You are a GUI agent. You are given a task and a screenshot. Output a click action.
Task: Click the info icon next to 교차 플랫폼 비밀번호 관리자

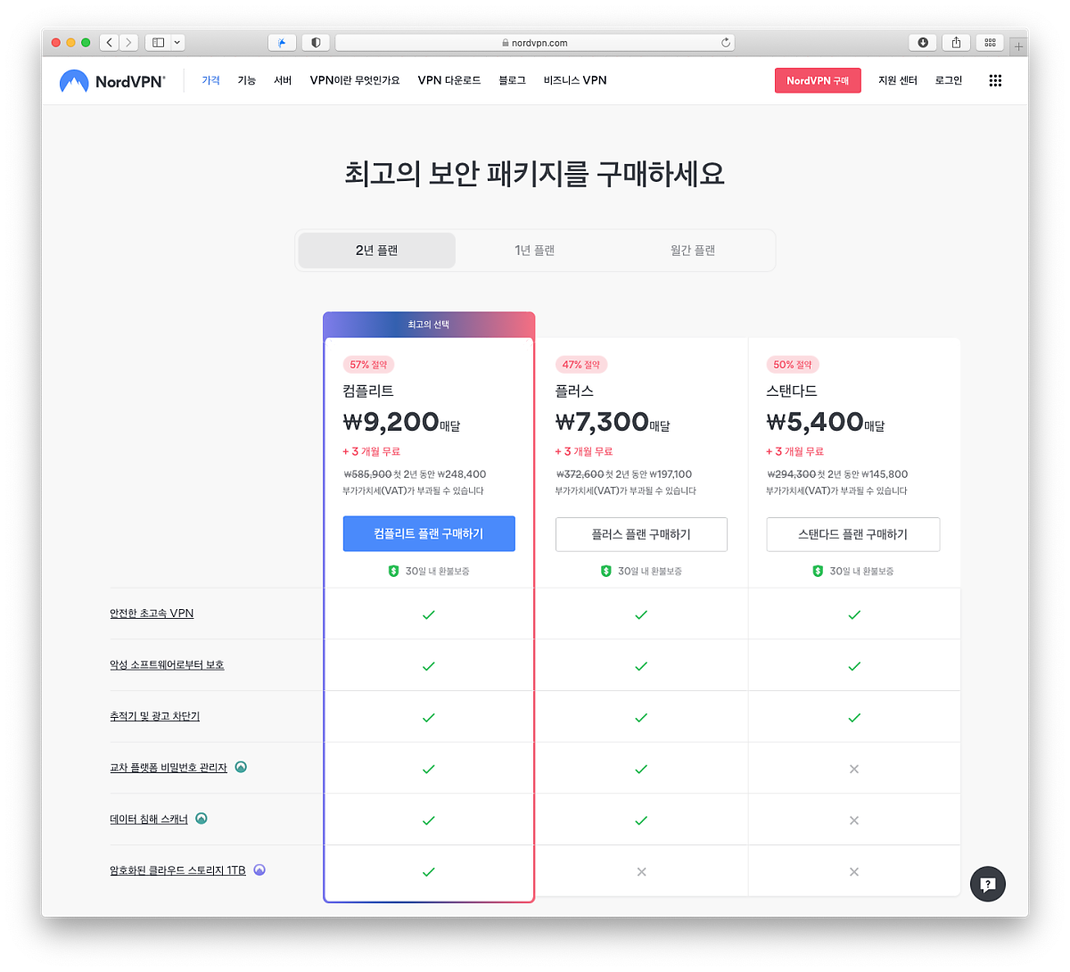pos(241,767)
